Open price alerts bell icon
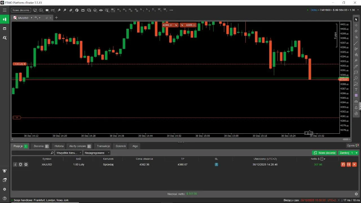 pyautogui.click(x=356, y=107)
